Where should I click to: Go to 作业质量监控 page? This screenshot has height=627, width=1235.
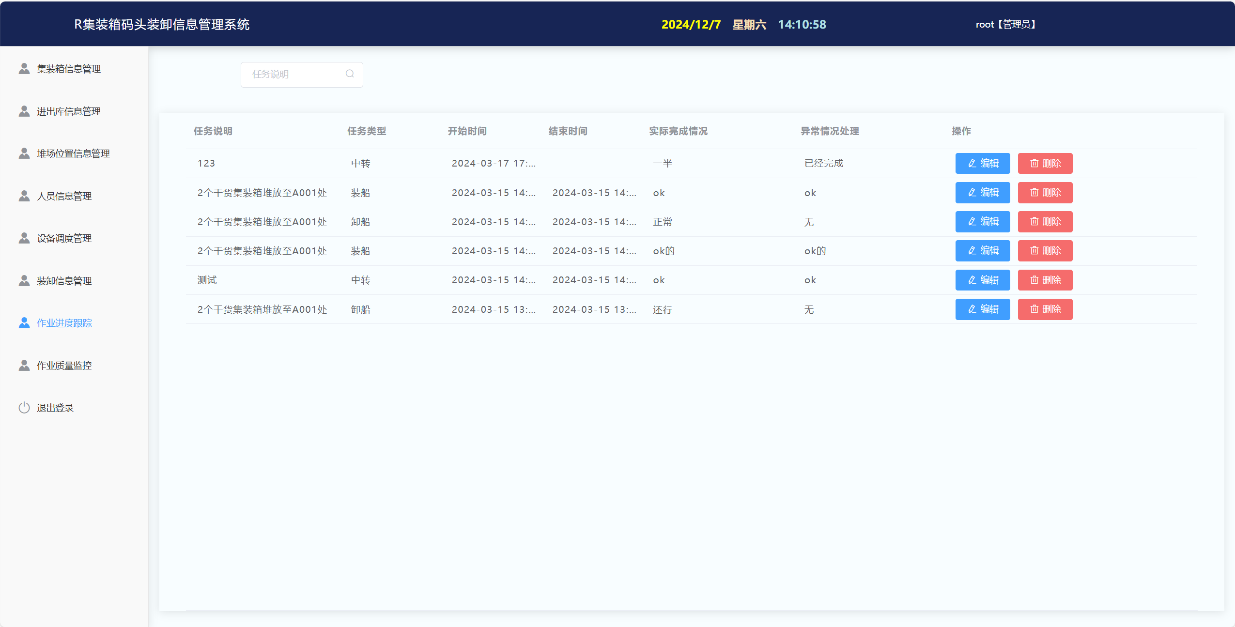64,366
